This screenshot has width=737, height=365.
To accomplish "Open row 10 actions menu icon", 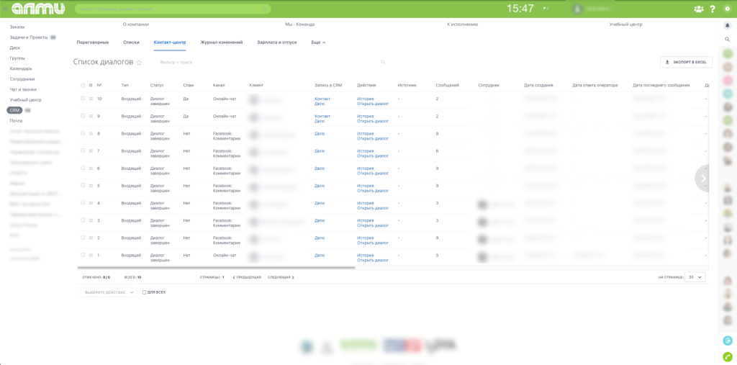I will 91,99.
